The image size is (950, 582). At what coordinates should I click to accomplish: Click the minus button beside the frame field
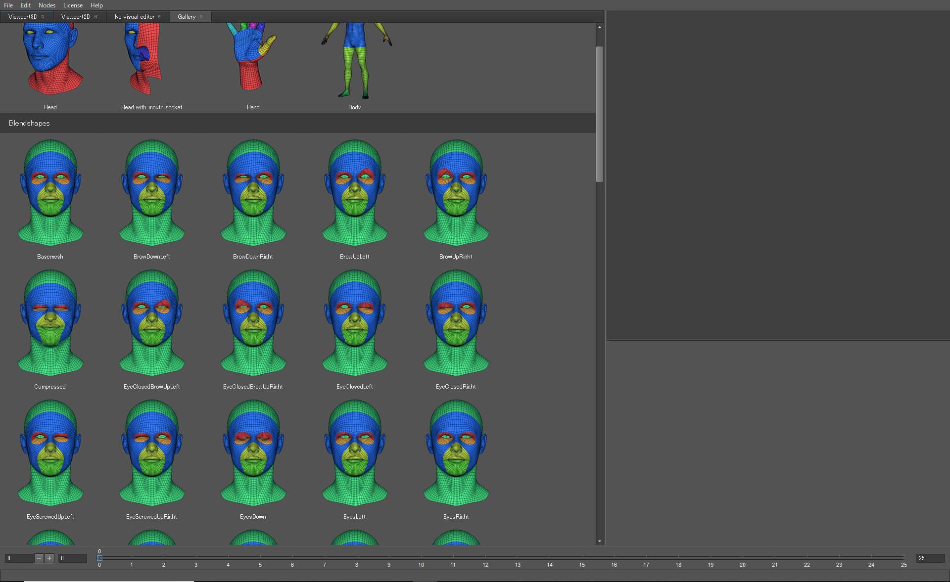tap(39, 558)
